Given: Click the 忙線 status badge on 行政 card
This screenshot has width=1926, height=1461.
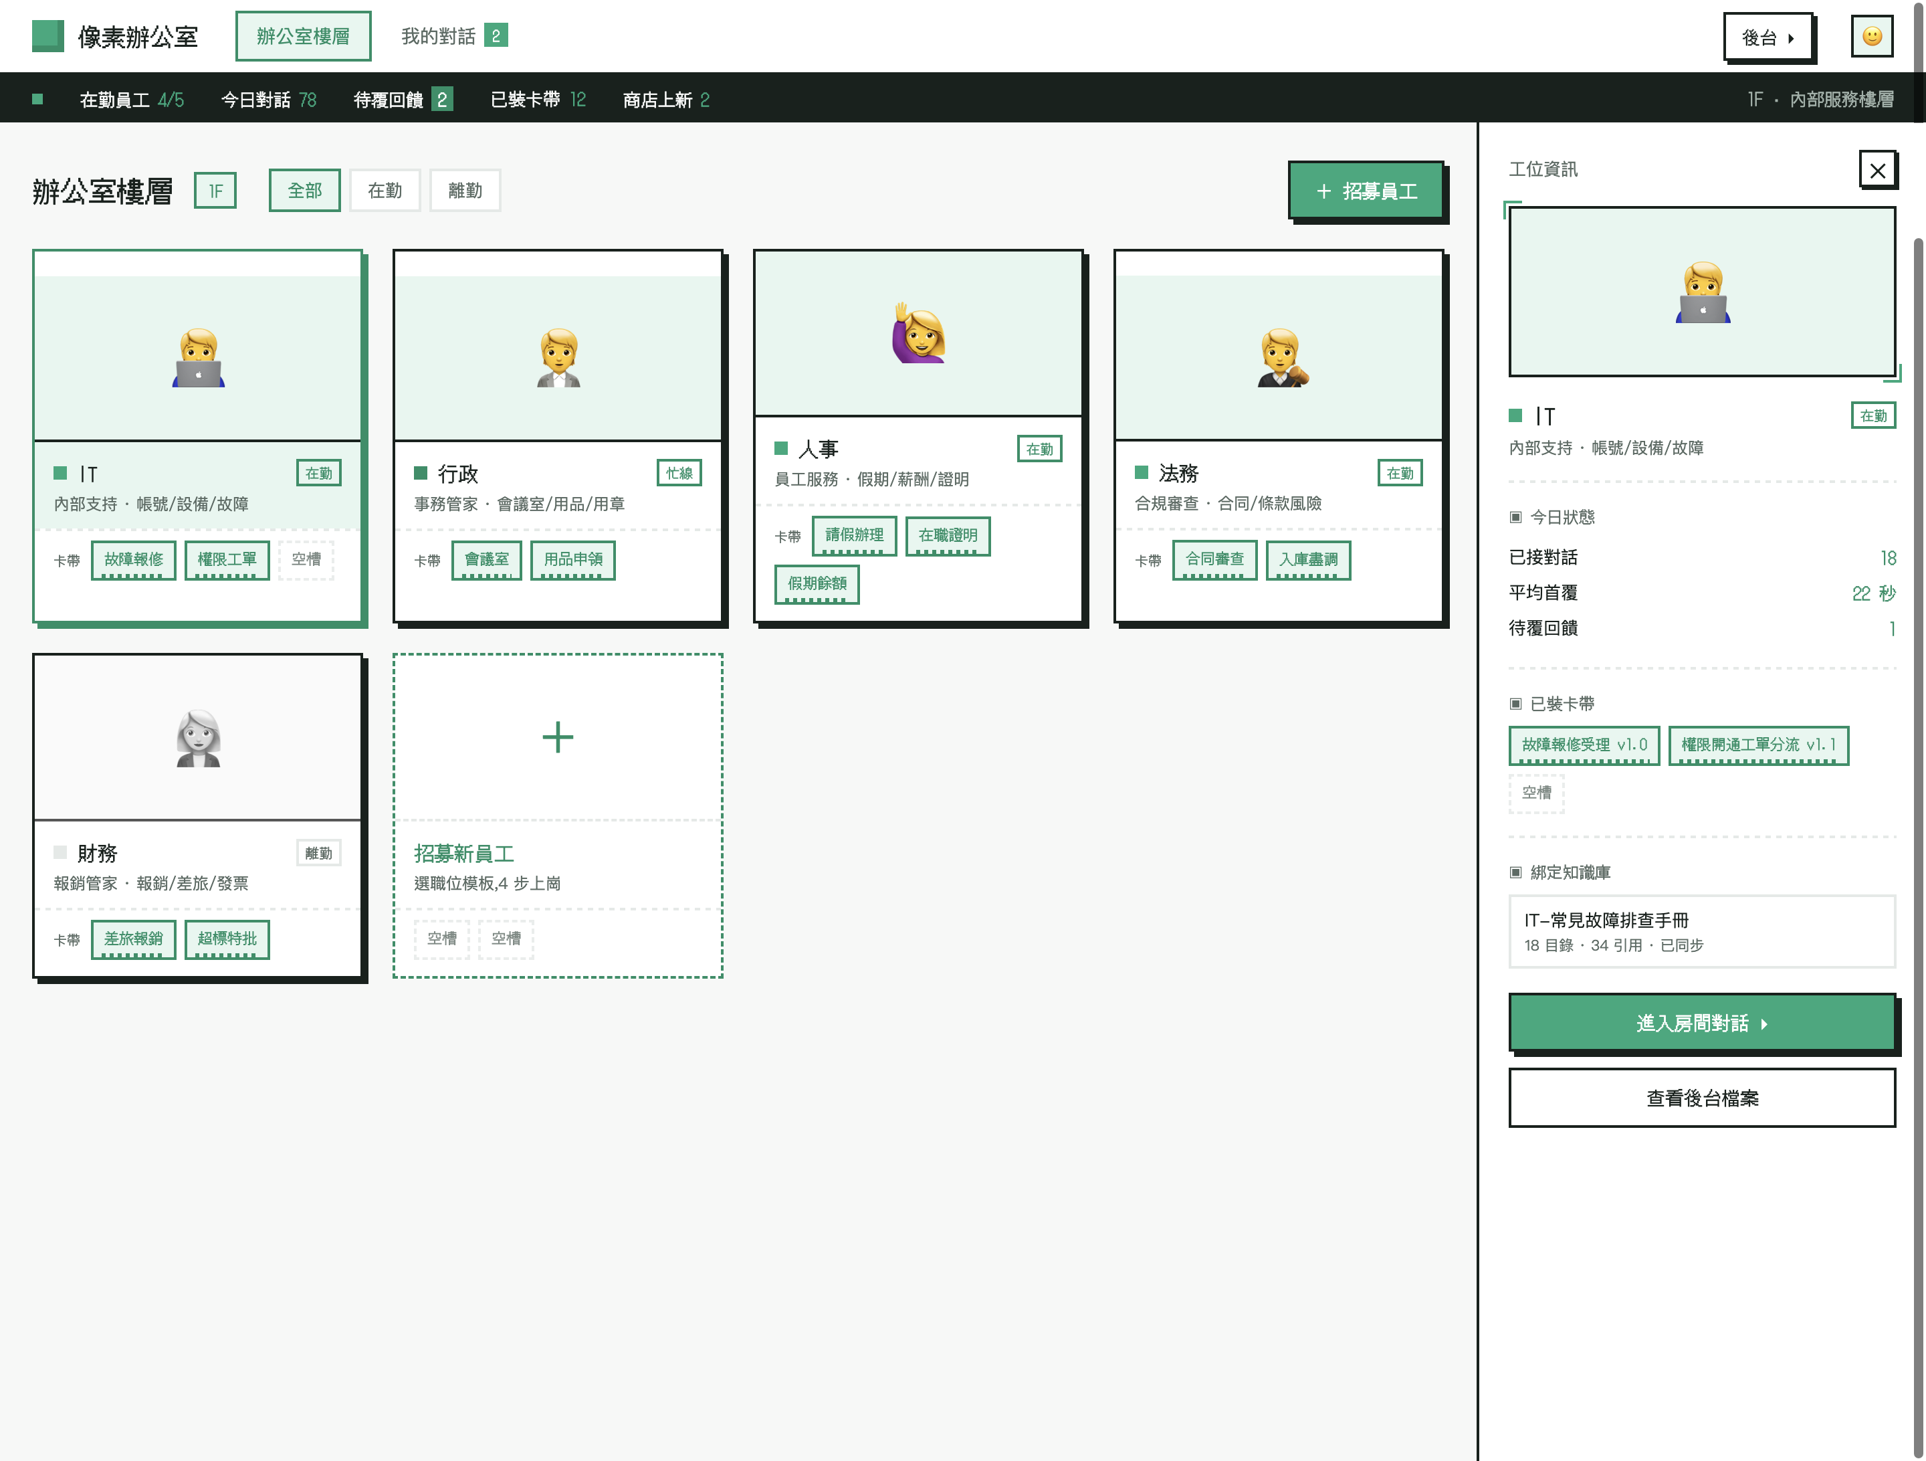Looking at the screenshot, I should 679,473.
